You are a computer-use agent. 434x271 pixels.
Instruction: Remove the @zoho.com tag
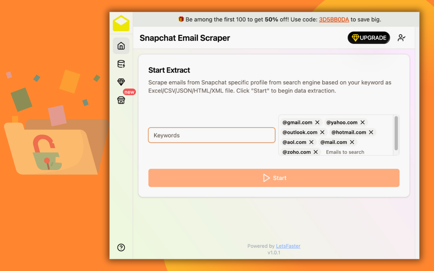pos(316,152)
